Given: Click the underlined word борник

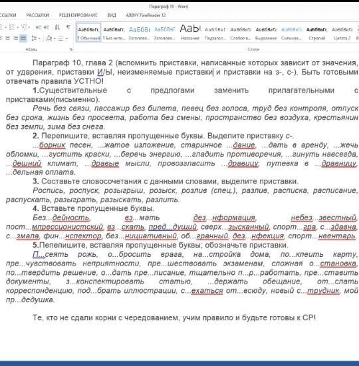Looking at the screenshot, I should pyautogui.click(x=53, y=145).
